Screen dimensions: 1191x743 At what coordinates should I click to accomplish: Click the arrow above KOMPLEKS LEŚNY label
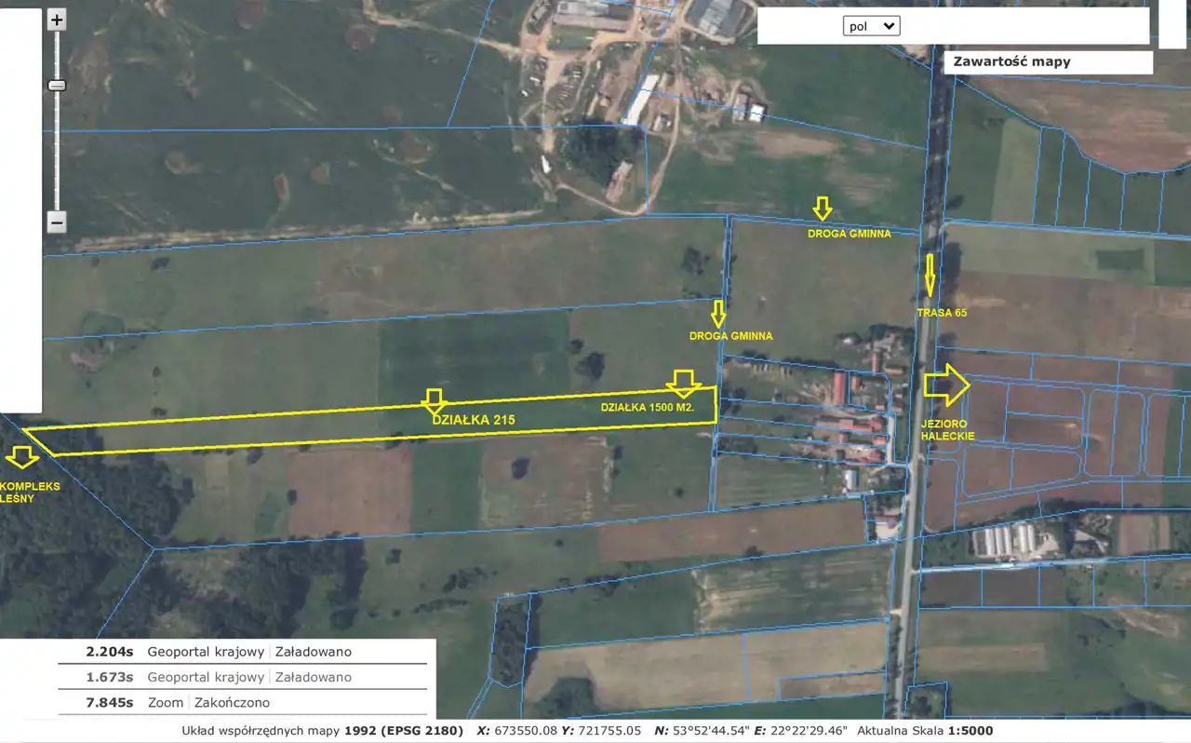click(x=20, y=456)
